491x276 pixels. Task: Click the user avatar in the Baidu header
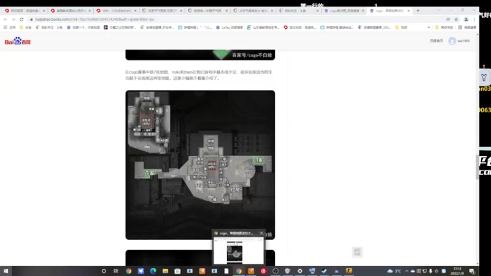pos(452,40)
